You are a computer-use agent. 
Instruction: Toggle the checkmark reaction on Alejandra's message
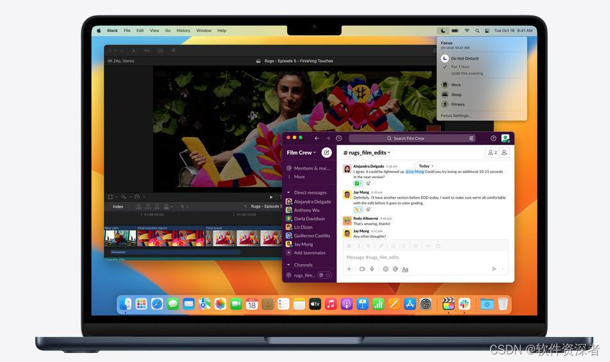tap(358, 183)
